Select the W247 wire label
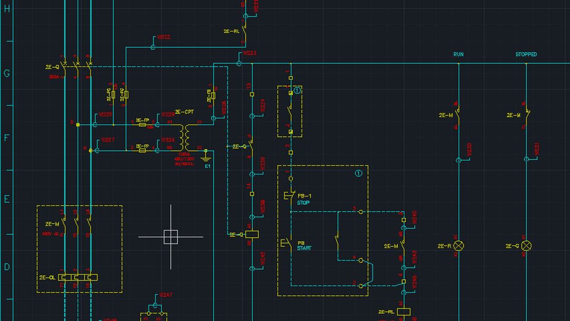Image resolution: width=570 pixels, height=321 pixels. [x=166, y=295]
